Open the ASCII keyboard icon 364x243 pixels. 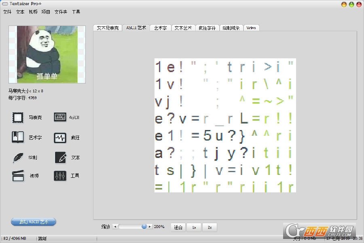(60, 117)
